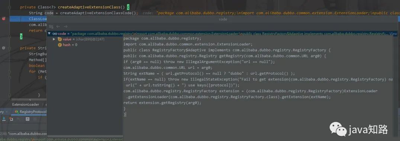The height and width of the screenshot is (141, 400).
Task: Click the drop frame icon in debug toolbar
Action: click(x=11, y=119)
